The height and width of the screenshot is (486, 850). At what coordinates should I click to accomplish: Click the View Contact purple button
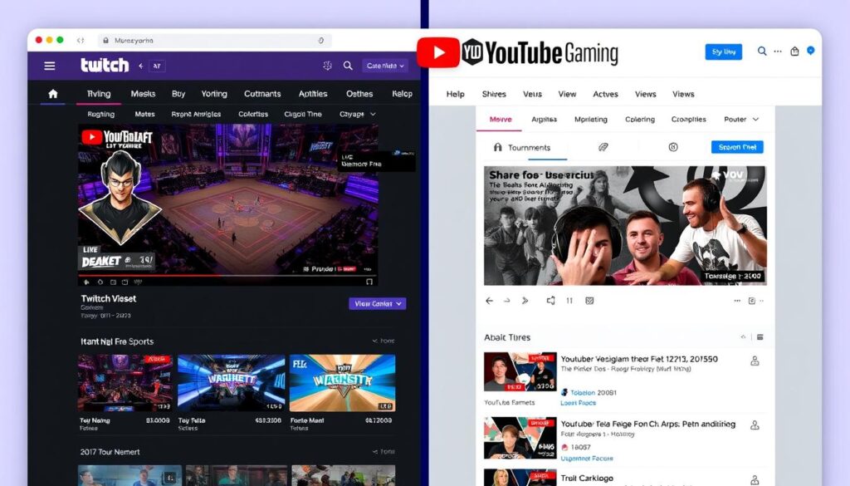click(379, 304)
